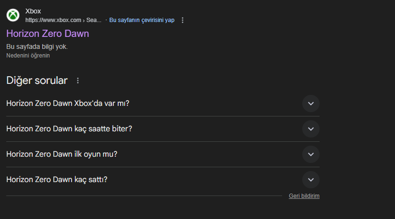395x219 pixels.
Task: Click Bu sayfanın çevirisini yap link
Action: tap(142, 20)
